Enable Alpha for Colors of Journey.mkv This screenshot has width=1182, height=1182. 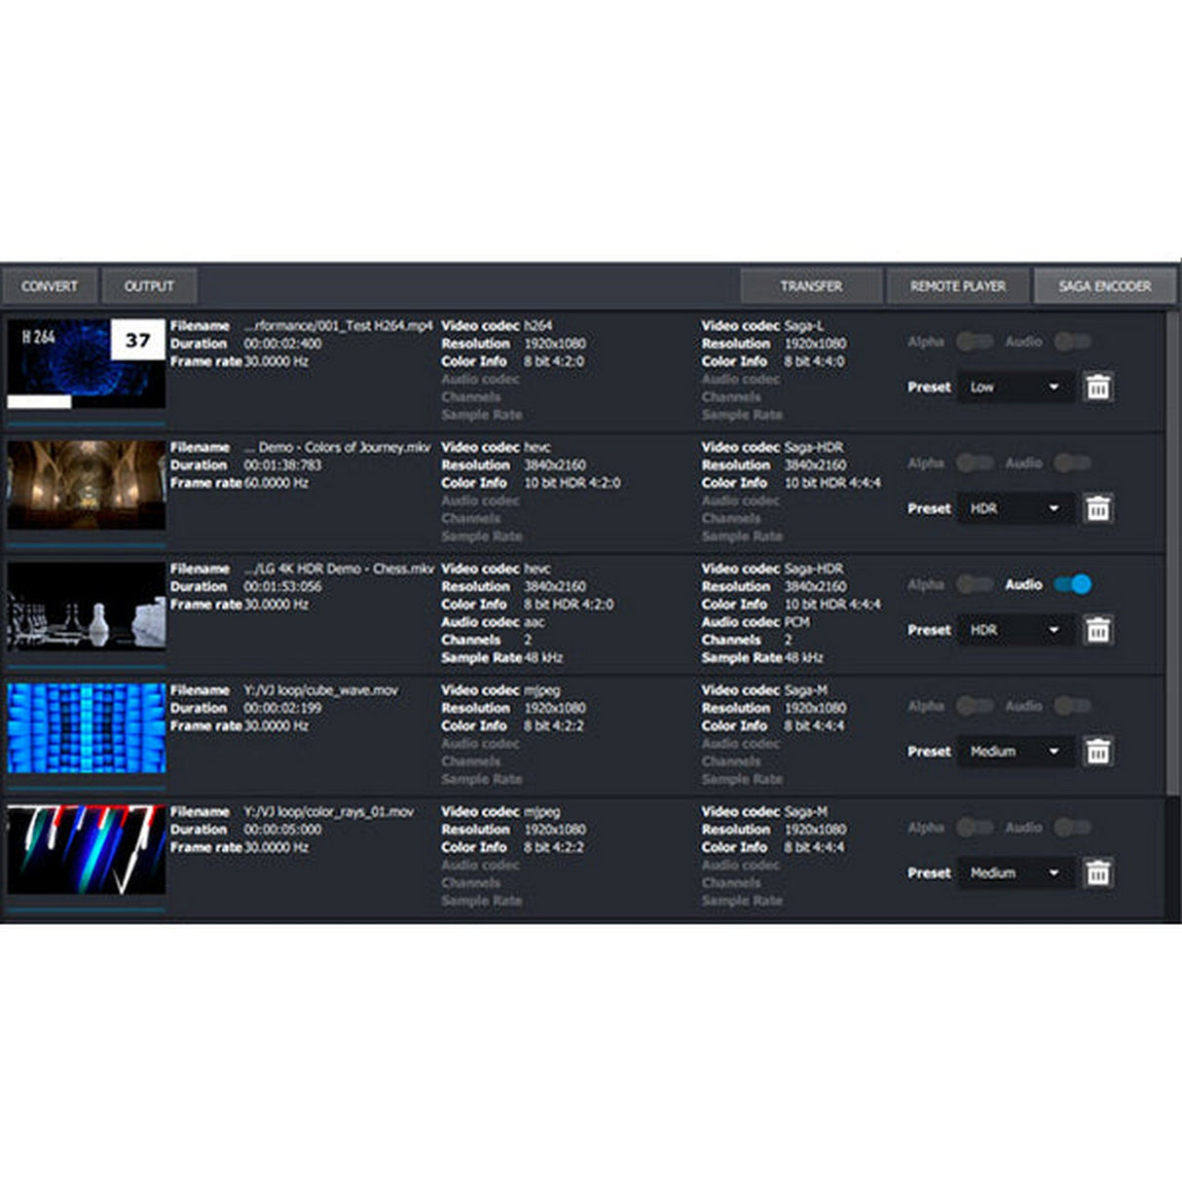click(975, 463)
